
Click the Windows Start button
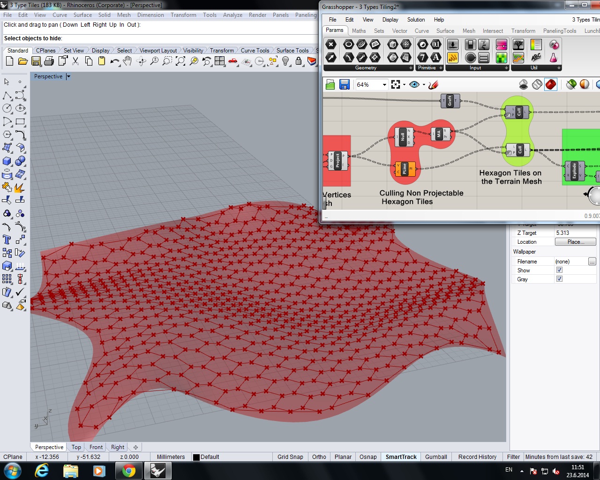(12, 471)
